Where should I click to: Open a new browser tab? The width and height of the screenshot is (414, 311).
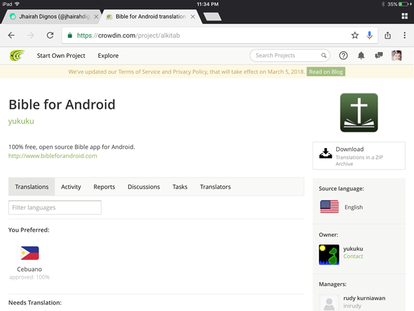coord(212,17)
